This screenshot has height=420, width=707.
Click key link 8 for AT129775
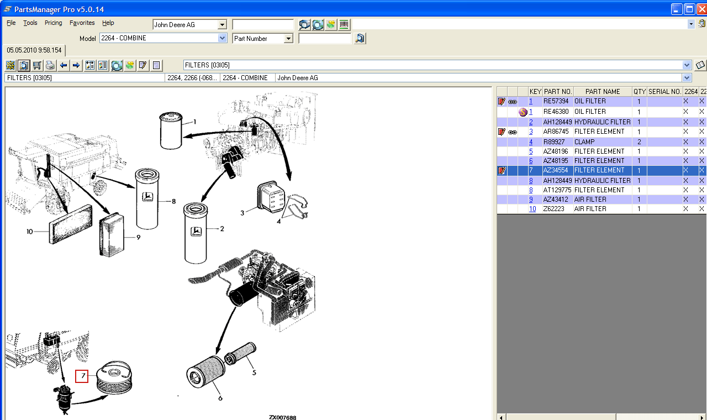[531, 190]
